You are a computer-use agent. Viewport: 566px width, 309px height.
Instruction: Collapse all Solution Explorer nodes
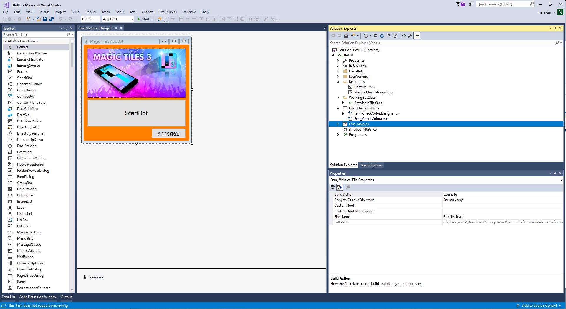[x=388, y=36]
